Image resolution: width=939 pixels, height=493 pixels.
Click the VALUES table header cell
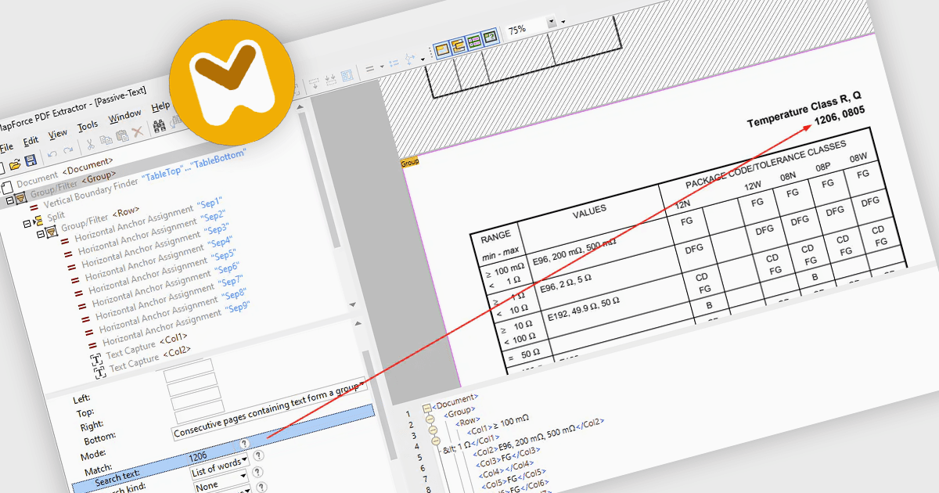pos(590,212)
